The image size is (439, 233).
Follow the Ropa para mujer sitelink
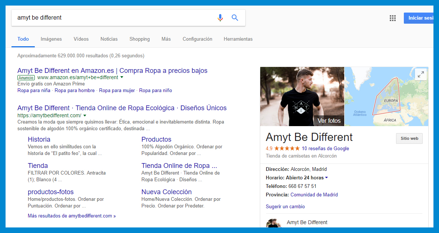[117, 90]
